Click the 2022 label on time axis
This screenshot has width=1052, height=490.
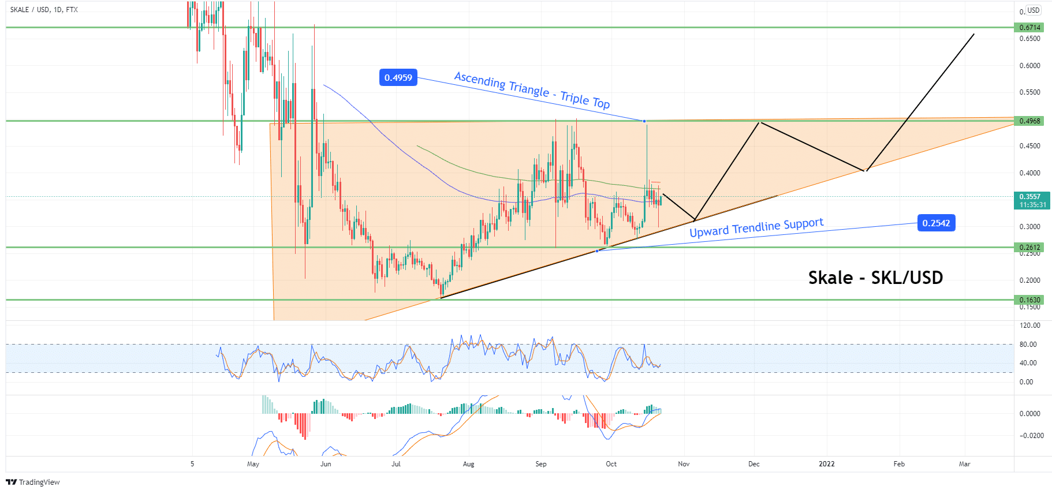827,464
